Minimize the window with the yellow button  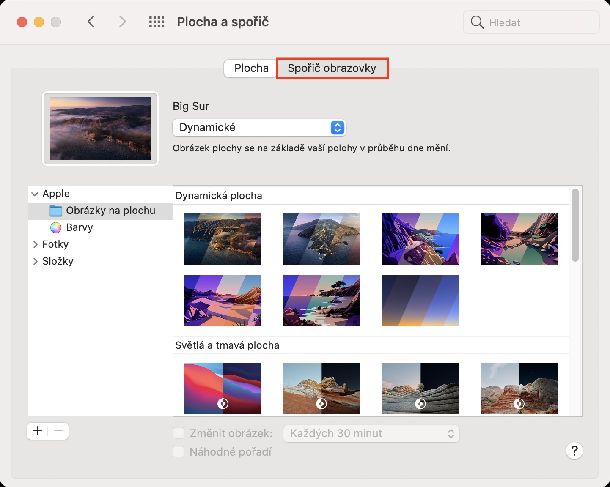coord(39,22)
